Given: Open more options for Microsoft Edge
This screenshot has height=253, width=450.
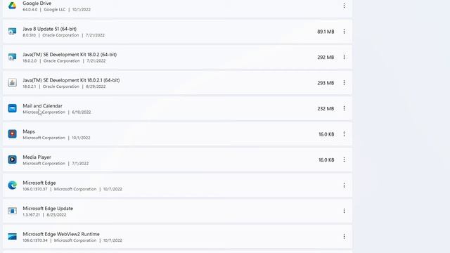Looking at the screenshot, I should (x=344, y=186).
